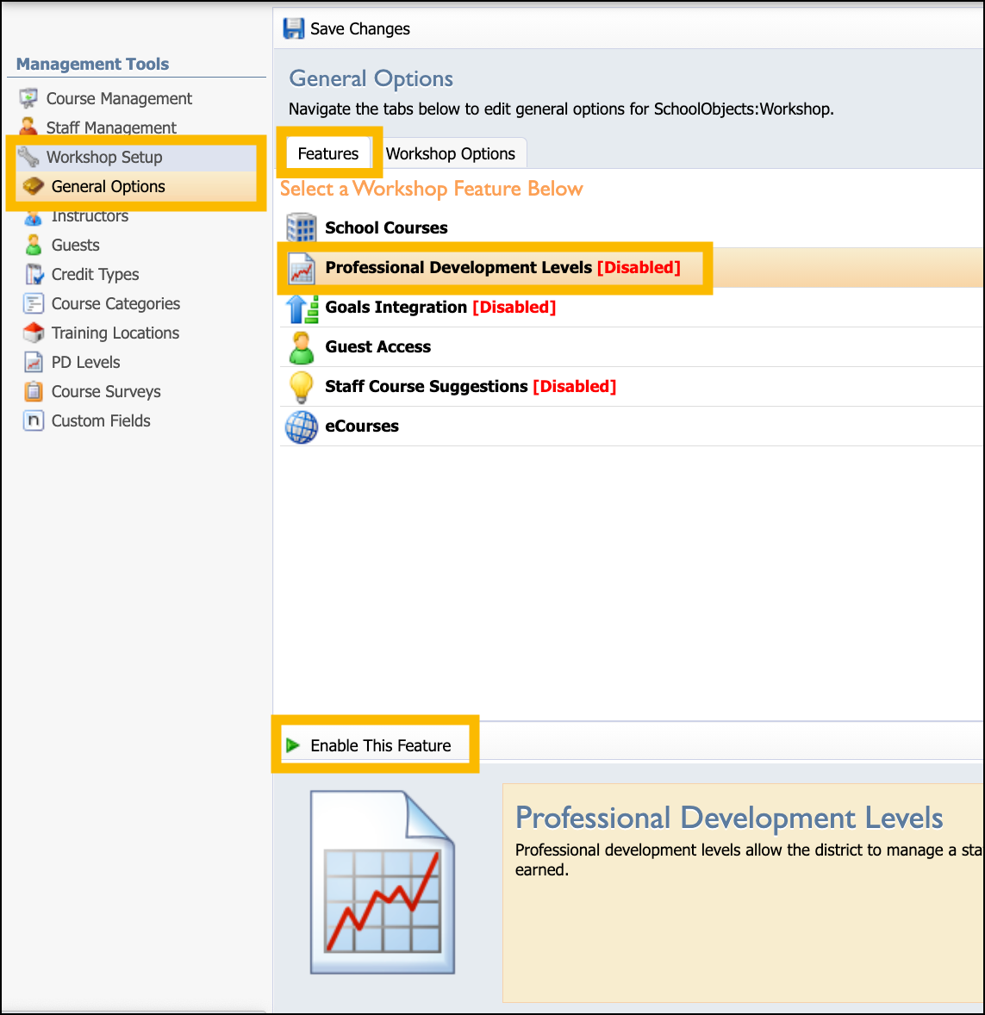The width and height of the screenshot is (985, 1015).
Task: Select the eCourses feature
Action: 632,427
